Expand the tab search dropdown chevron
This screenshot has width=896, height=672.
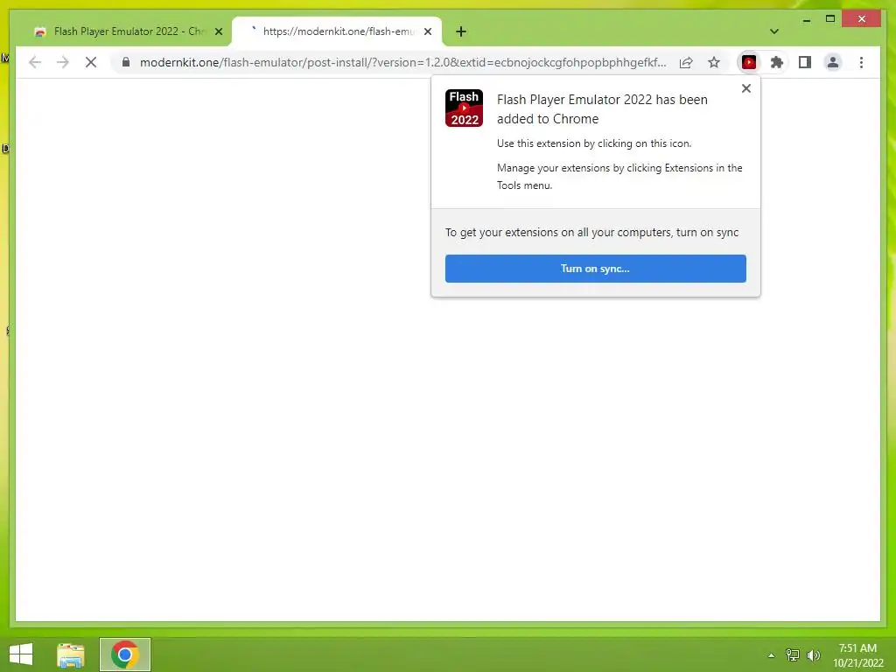click(773, 31)
